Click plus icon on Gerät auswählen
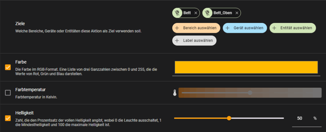This screenshot has width=326, height=132. pos(228,28)
